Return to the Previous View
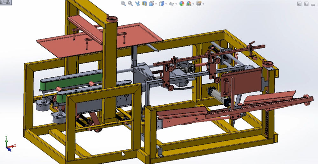Screen dimensions: 318x164 click(137, 4)
